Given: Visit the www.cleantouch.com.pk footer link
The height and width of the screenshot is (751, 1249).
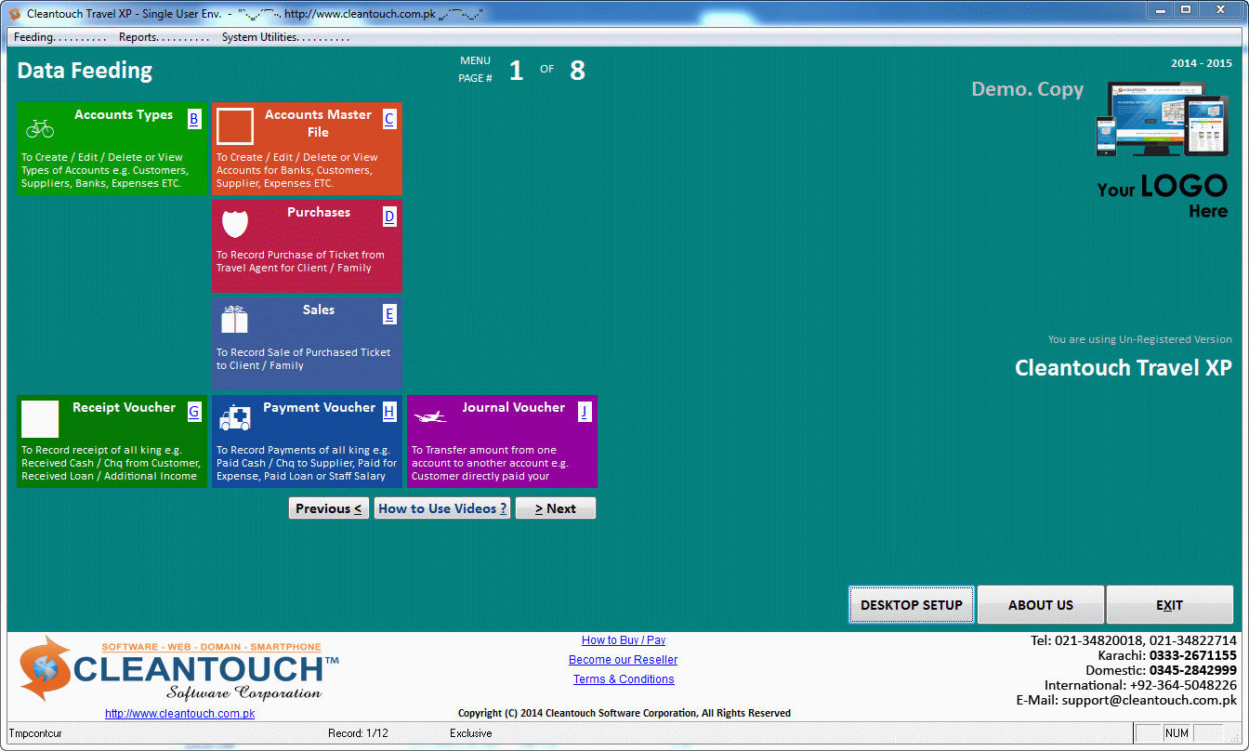Looking at the screenshot, I should coord(179,714).
